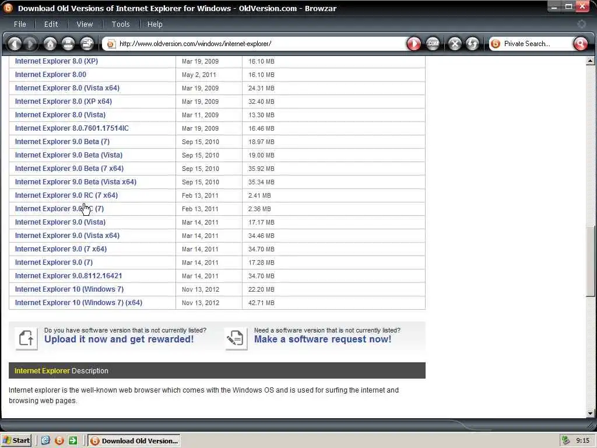Open Internet Explorer 8.00 link
The height and width of the screenshot is (448, 597).
[x=51, y=74]
